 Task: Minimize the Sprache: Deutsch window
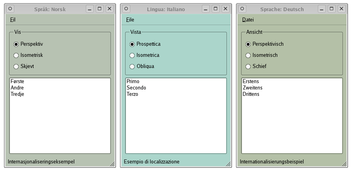coord(322,9)
